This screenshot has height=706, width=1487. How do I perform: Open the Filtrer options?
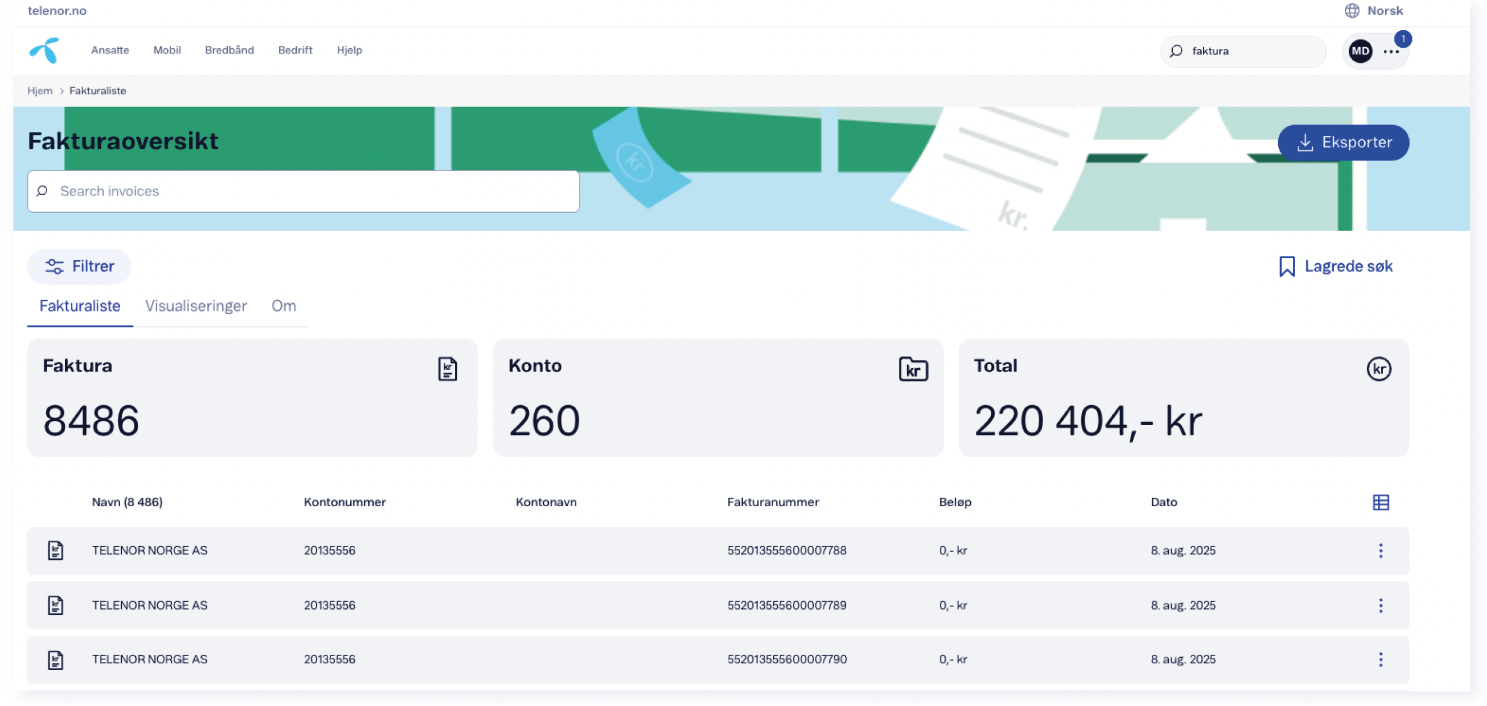point(79,266)
